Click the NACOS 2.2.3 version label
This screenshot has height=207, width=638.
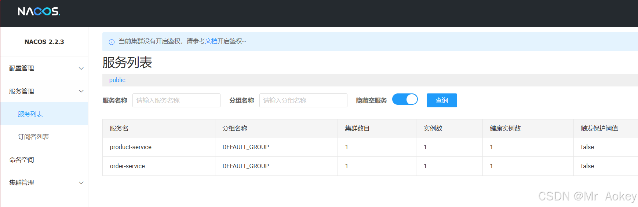[44, 42]
